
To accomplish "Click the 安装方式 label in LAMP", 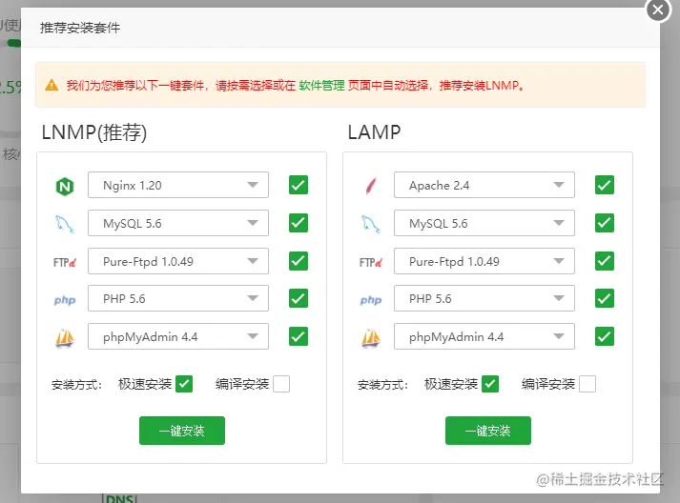I will [382, 385].
